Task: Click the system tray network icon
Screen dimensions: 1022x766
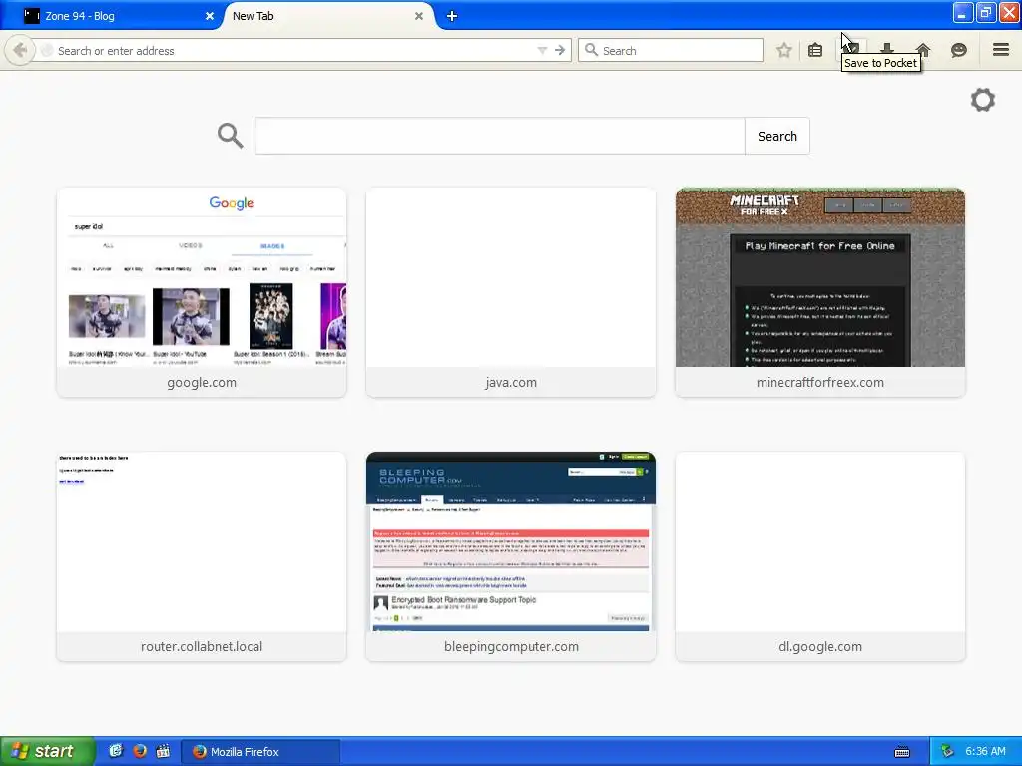Action: 947,752
